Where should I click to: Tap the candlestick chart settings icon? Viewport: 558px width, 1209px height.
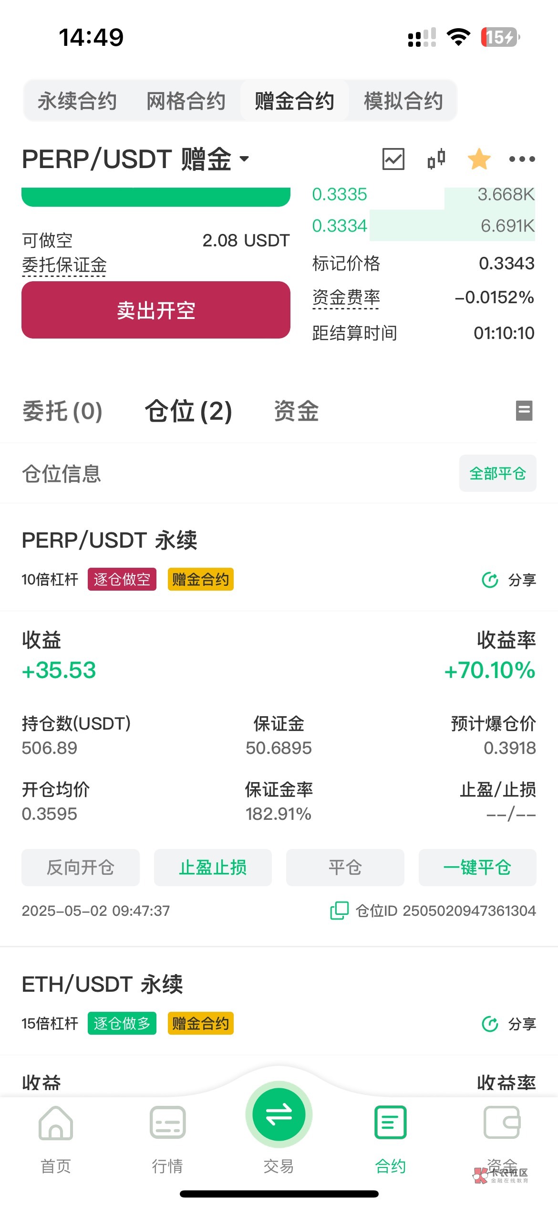(436, 159)
